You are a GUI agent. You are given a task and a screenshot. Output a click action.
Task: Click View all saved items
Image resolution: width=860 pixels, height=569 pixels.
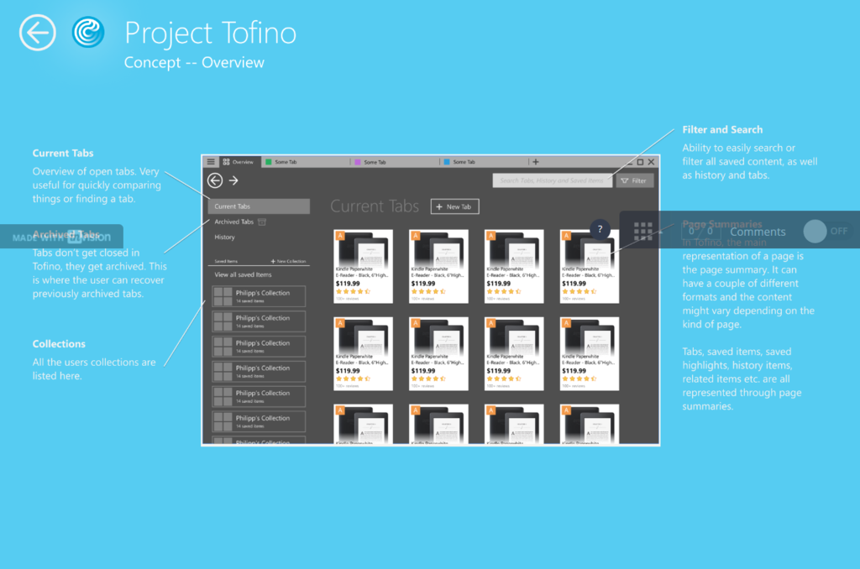(243, 274)
